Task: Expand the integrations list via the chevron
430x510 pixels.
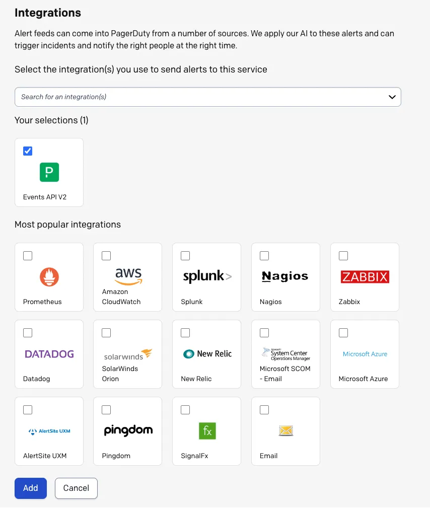Action: coord(392,97)
